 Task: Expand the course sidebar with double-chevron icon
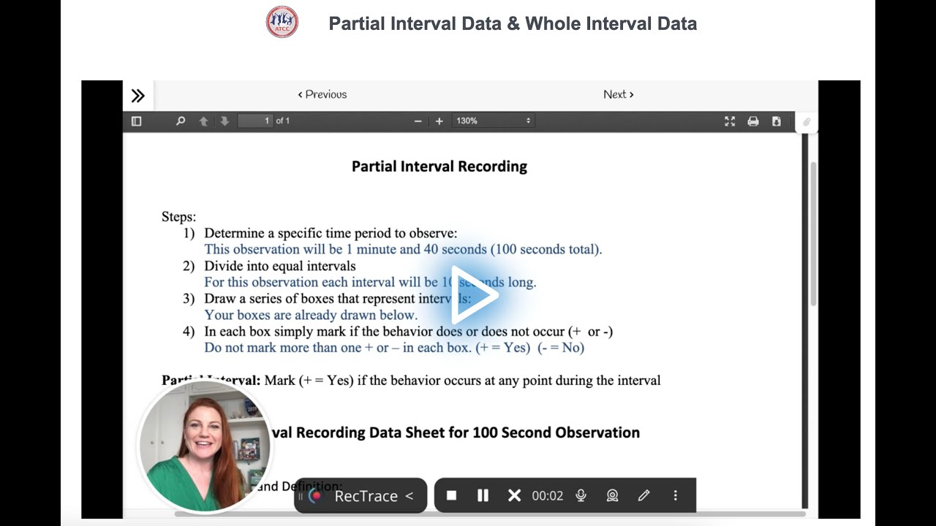click(x=138, y=96)
